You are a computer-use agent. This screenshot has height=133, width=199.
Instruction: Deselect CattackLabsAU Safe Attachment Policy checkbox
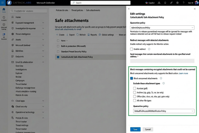point(58,57)
